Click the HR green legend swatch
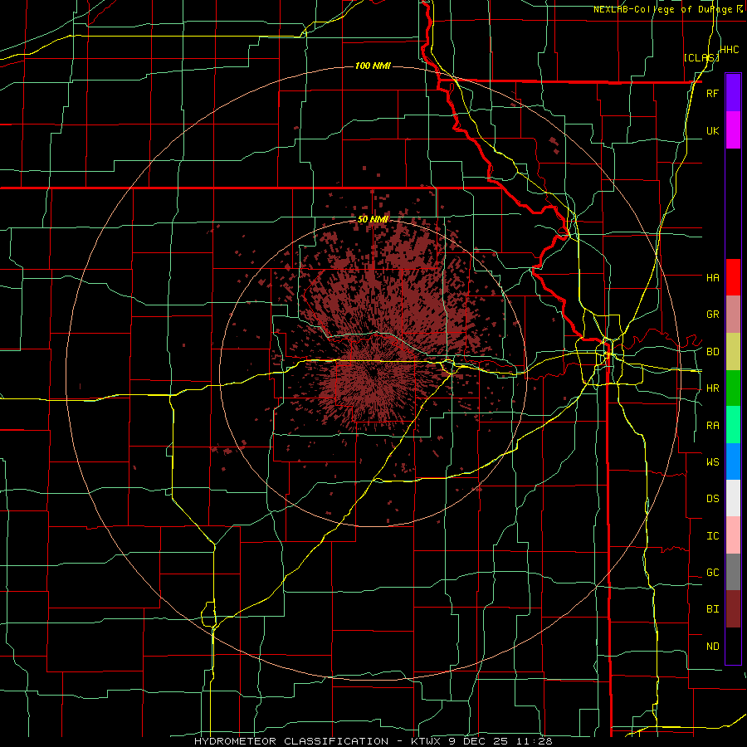747x747 pixels. pyautogui.click(x=733, y=388)
